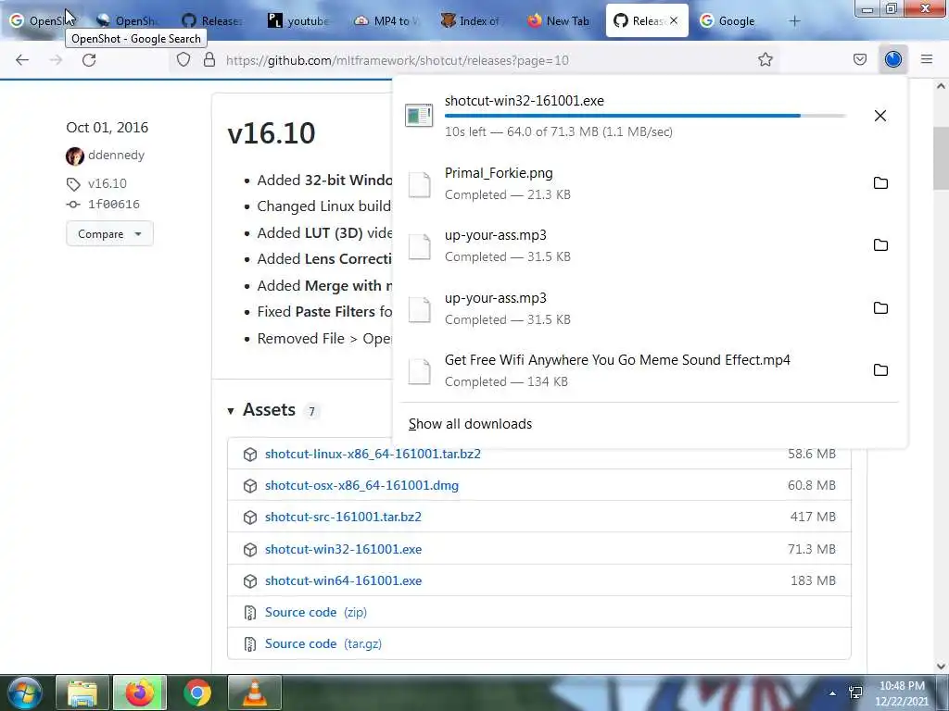Switch to the Index of tab
The width and height of the screenshot is (949, 711).
(x=472, y=20)
